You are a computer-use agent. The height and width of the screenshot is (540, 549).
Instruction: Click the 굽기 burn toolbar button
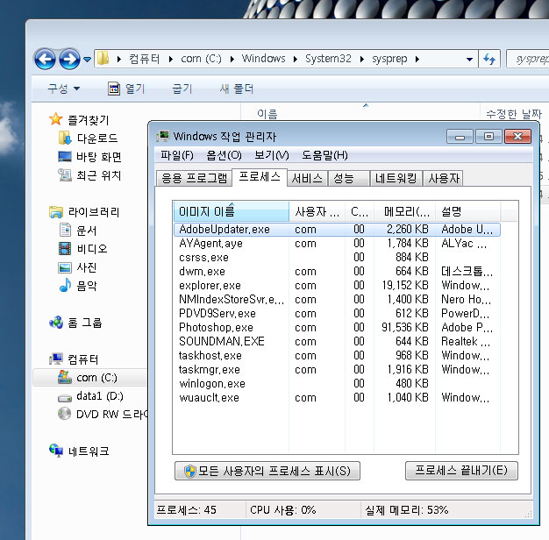(182, 89)
